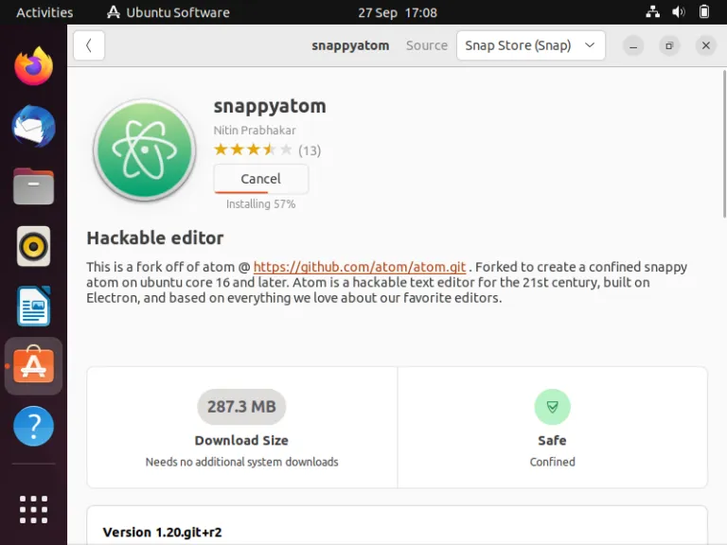Screen dimensions: 727x545
Task: Open the Help icon in the dock
Action: (33, 427)
